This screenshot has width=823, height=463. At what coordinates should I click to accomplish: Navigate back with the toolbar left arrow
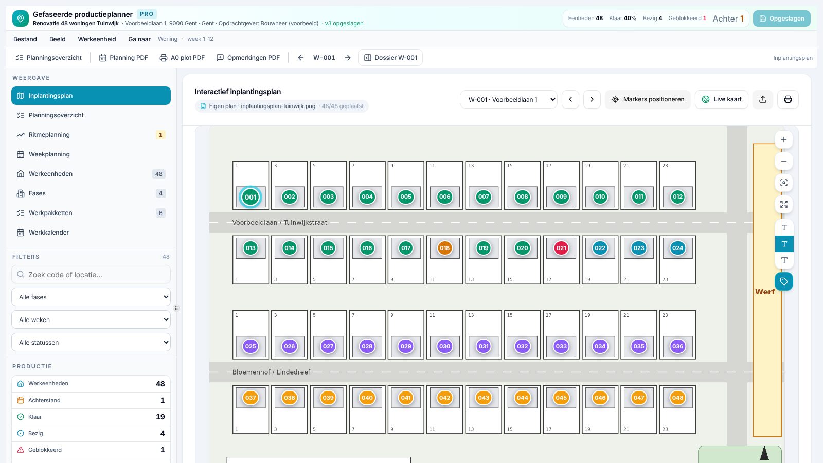click(x=301, y=58)
